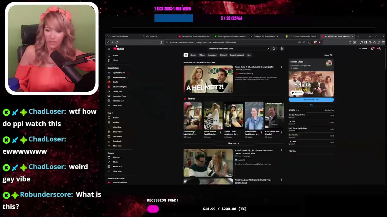
Task: Click the Brave Shields lion icon
Action: coord(315,42)
